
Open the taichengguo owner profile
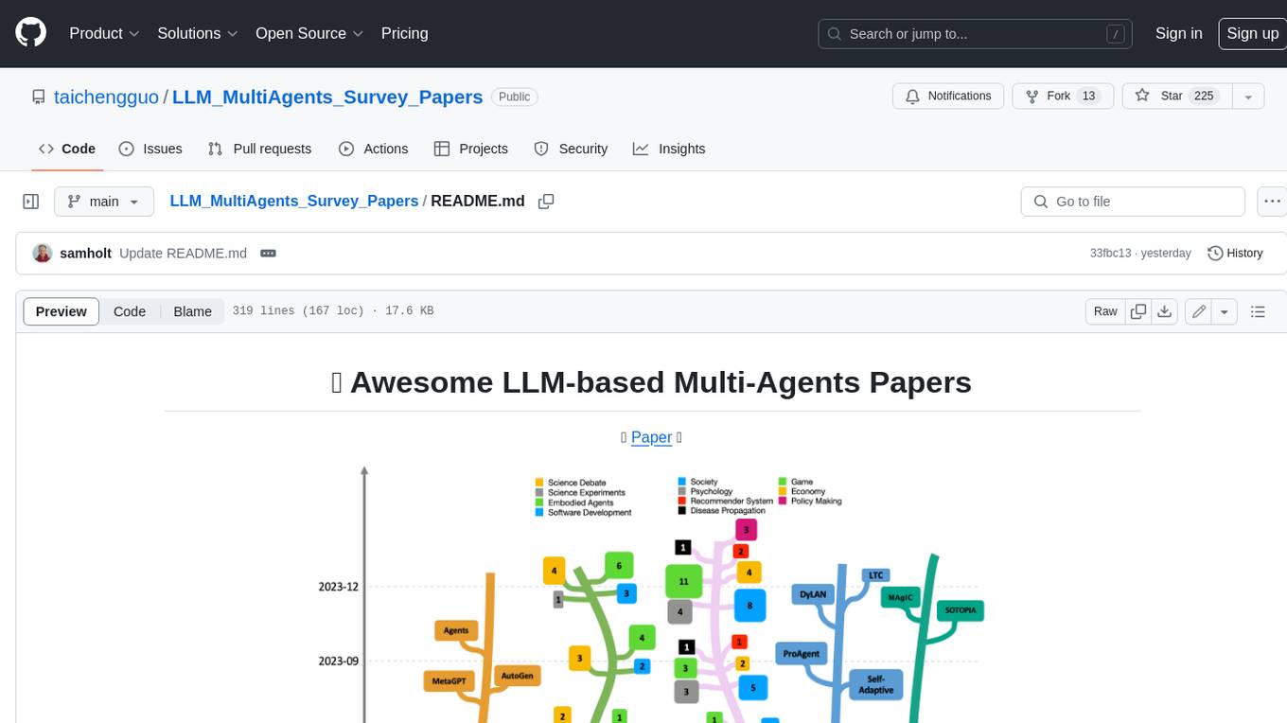[106, 97]
